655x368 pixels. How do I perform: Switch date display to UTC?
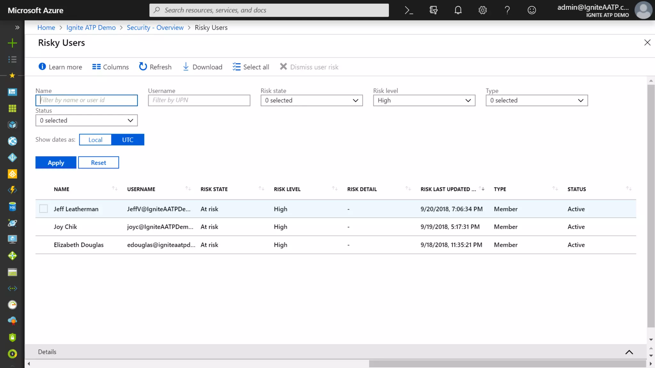[128, 140]
